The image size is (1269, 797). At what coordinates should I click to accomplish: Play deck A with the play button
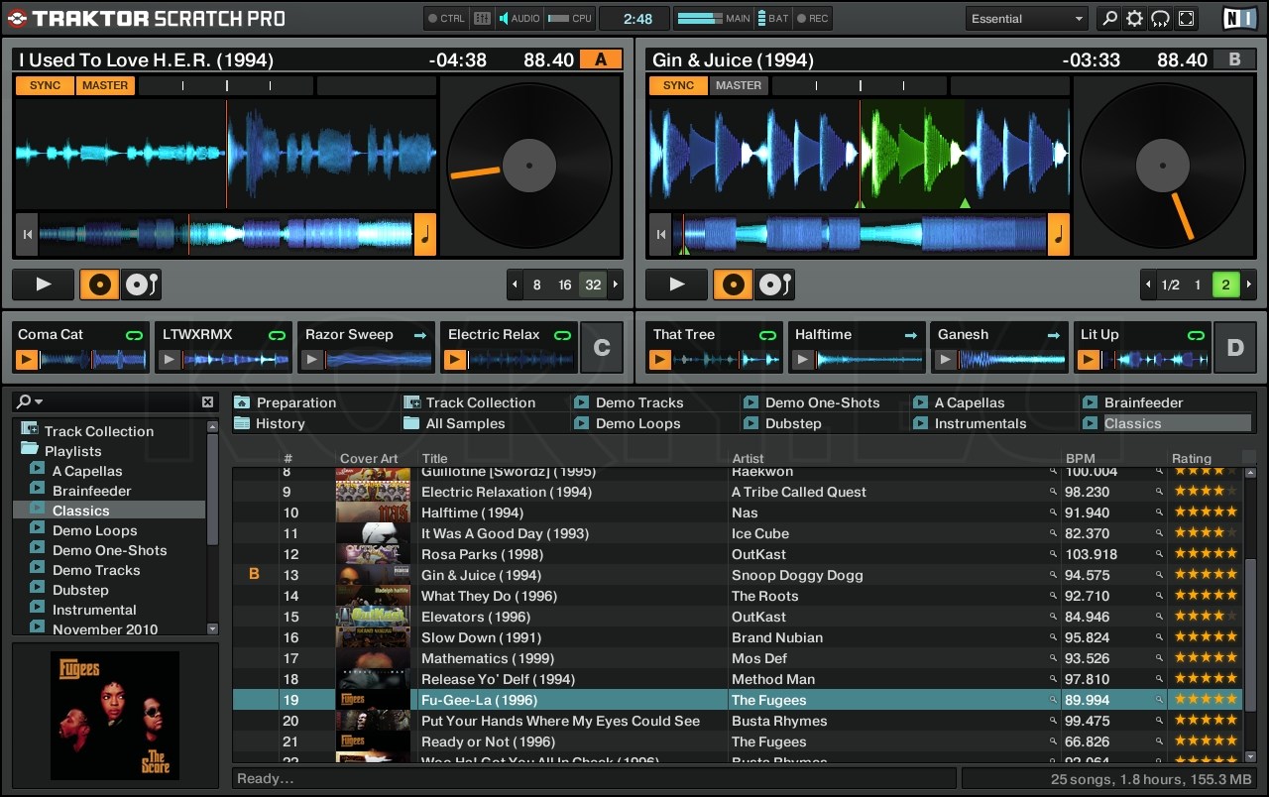click(43, 285)
